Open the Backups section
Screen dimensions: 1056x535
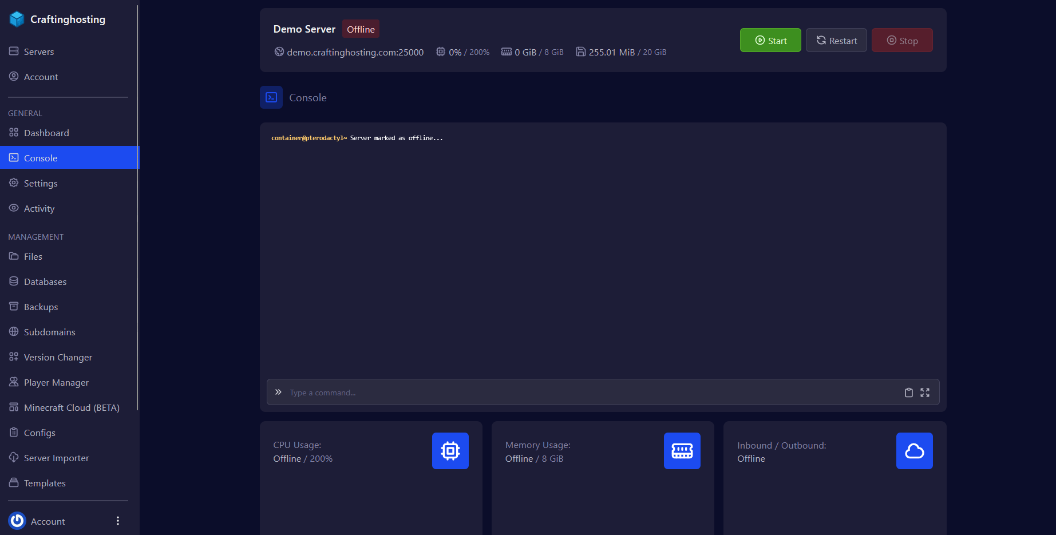tap(69, 307)
